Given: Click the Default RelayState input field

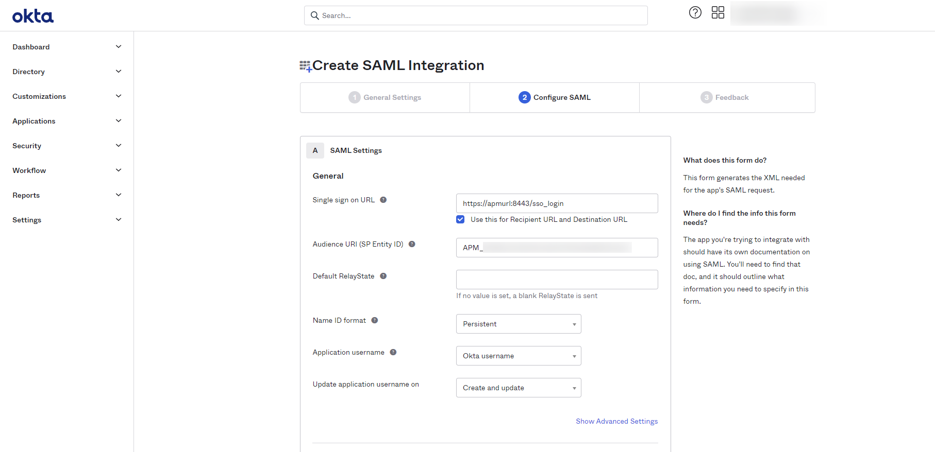Looking at the screenshot, I should tap(557, 280).
